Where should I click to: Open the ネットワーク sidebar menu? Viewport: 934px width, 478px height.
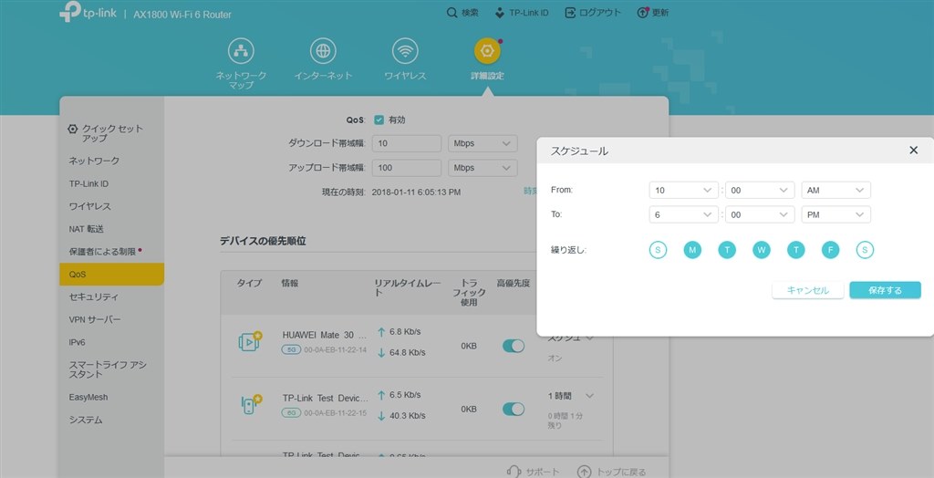pyautogui.click(x=94, y=161)
